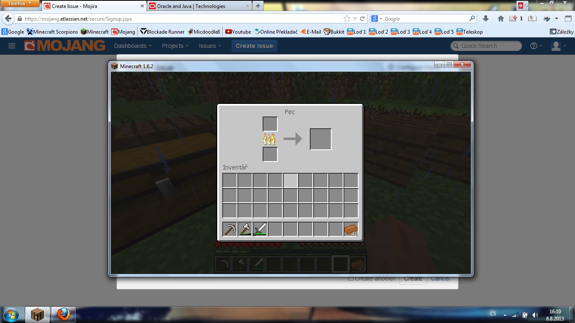Image resolution: width=575 pixels, height=323 pixels.
Task: Switch to Minecraft on the taskbar
Action: click(x=37, y=315)
